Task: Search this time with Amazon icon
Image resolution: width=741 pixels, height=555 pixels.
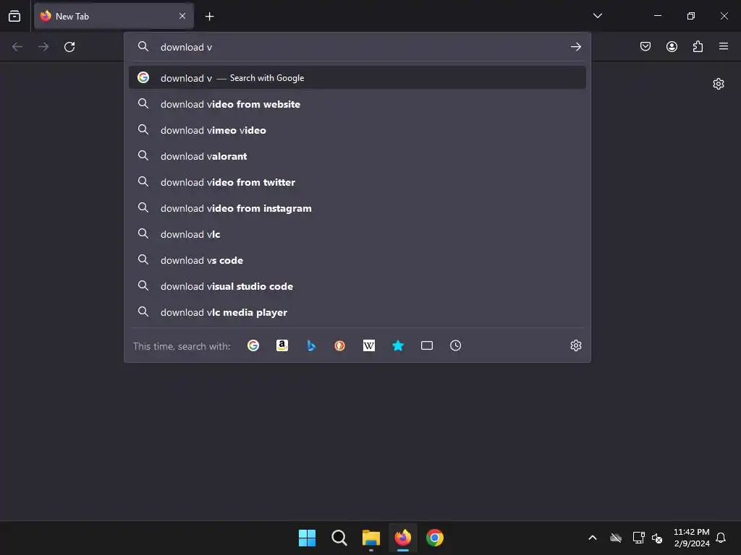Action: click(x=282, y=345)
